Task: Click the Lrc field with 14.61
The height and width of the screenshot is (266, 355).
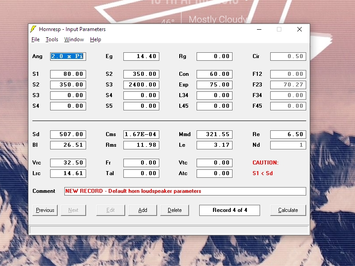Action: coord(68,173)
